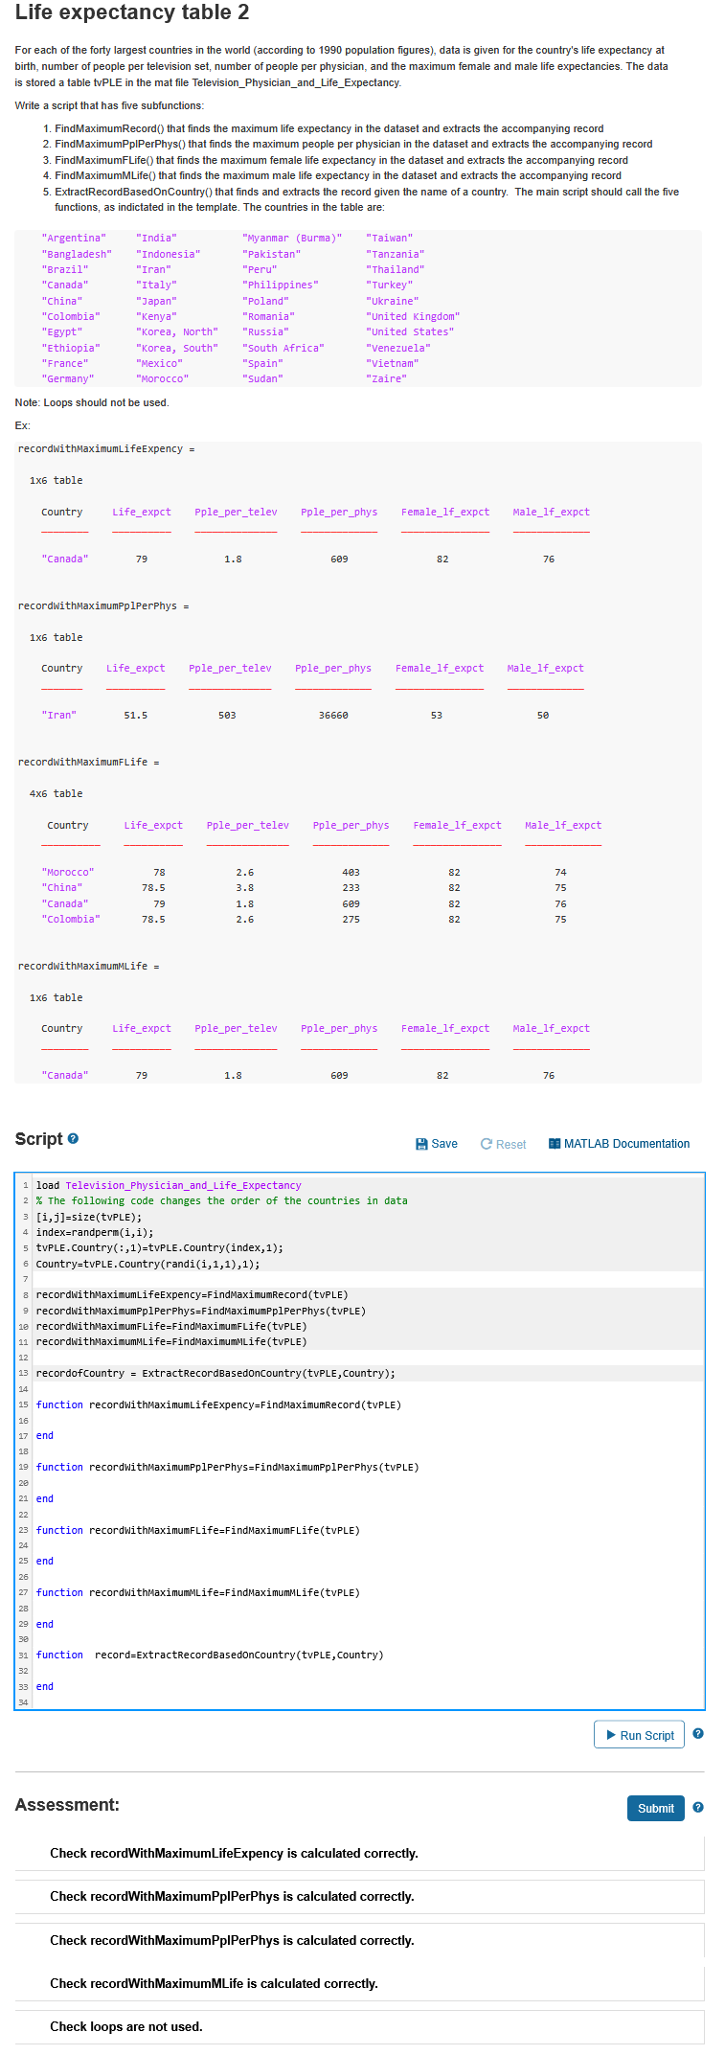Click the recordofCountry assignment on line 13
The height and width of the screenshot is (2055, 725).
(215, 1373)
